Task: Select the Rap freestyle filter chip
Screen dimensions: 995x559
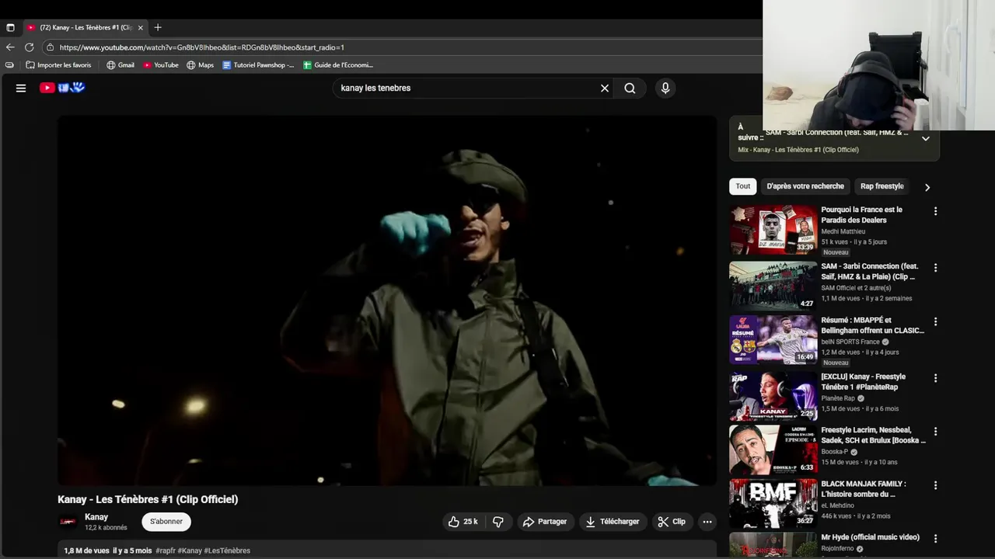Action: [882, 186]
